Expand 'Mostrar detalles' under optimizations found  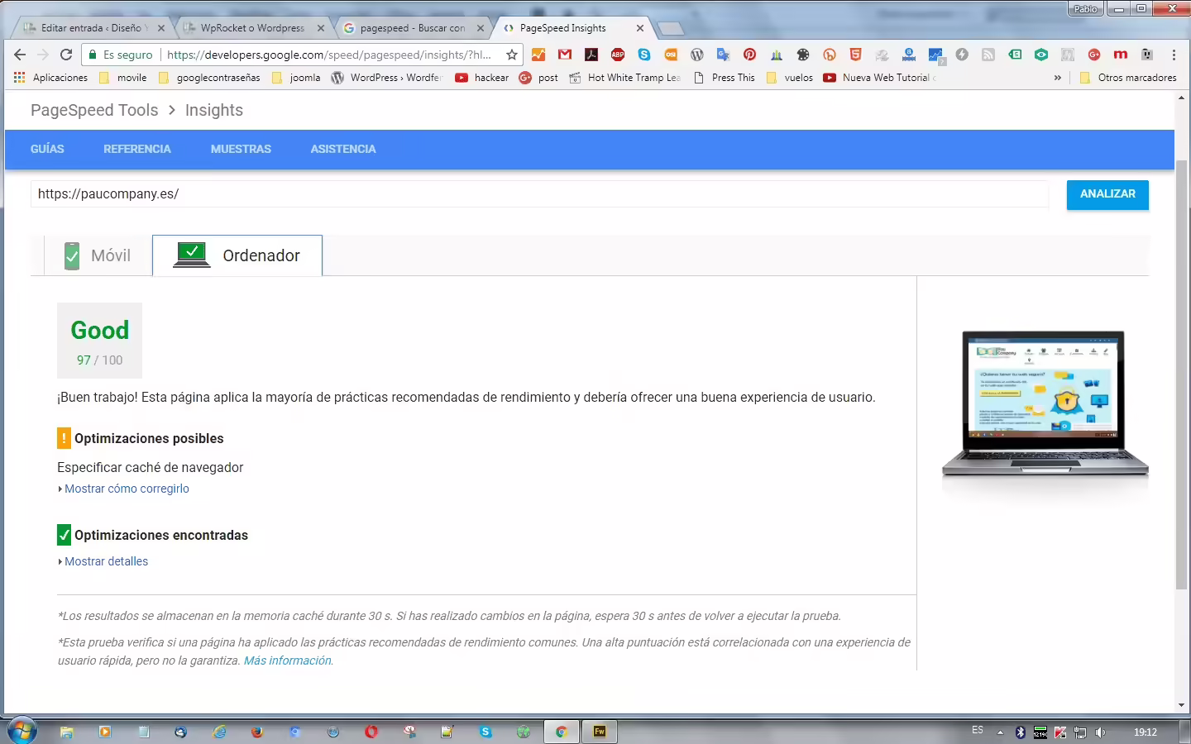(x=106, y=561)
